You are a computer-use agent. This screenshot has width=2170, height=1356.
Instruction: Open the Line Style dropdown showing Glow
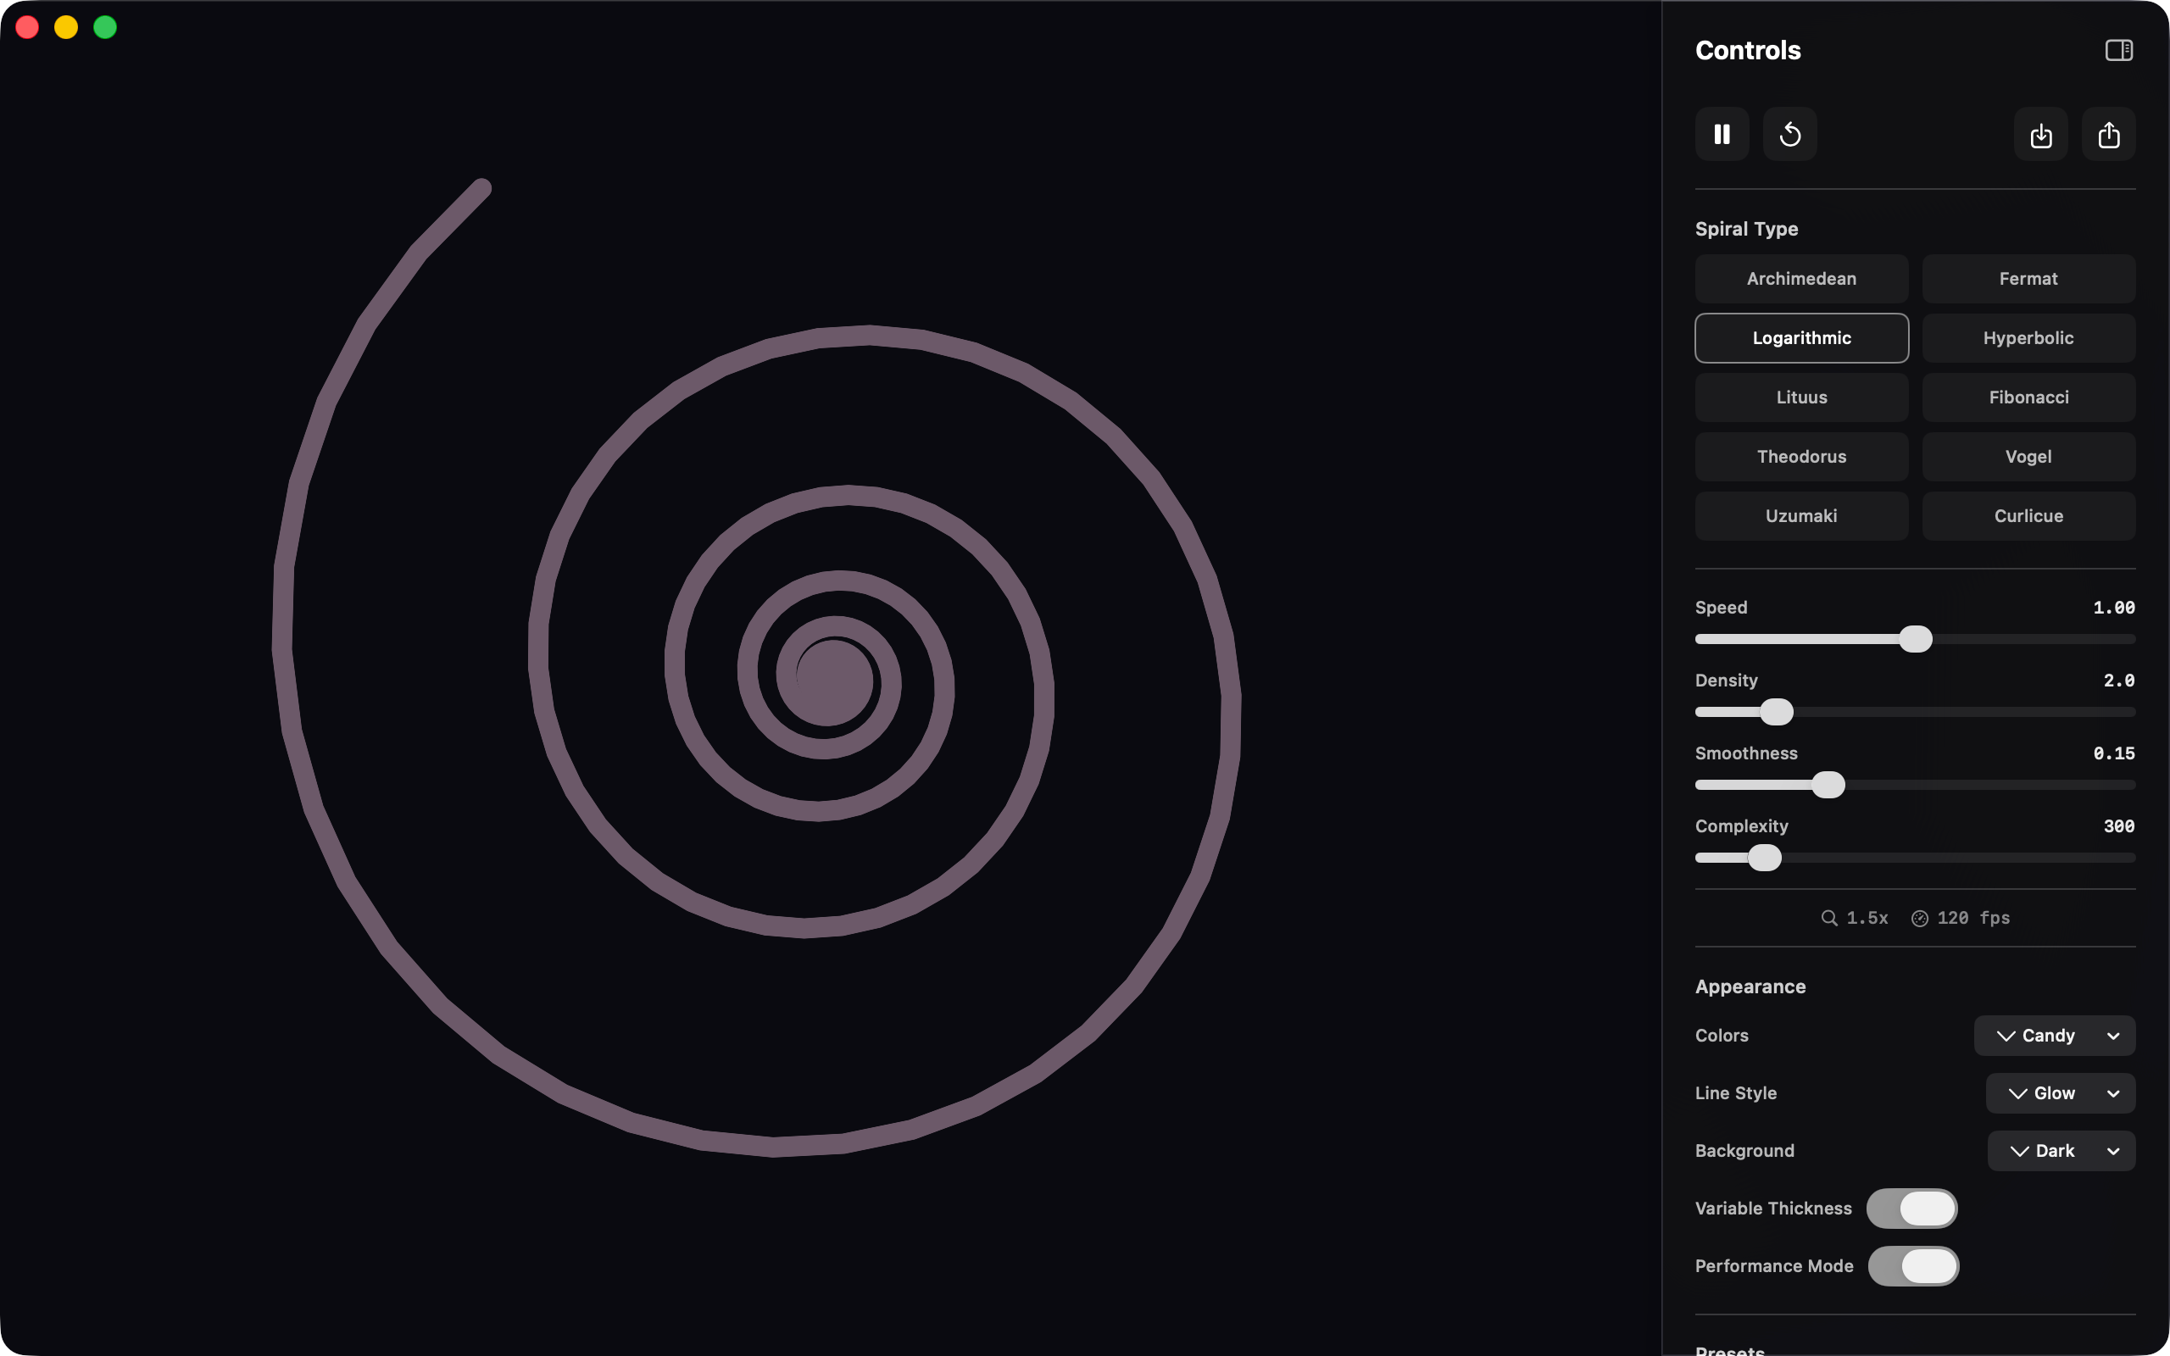click(2061, 1093)
